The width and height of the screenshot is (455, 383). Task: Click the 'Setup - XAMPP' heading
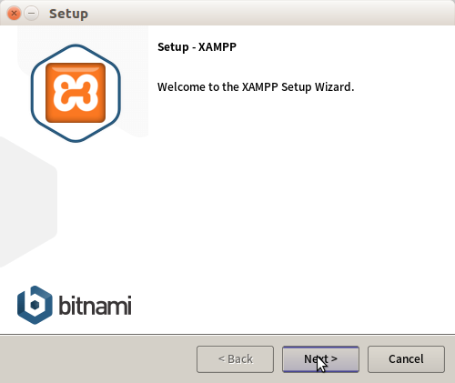click(197, 47)
